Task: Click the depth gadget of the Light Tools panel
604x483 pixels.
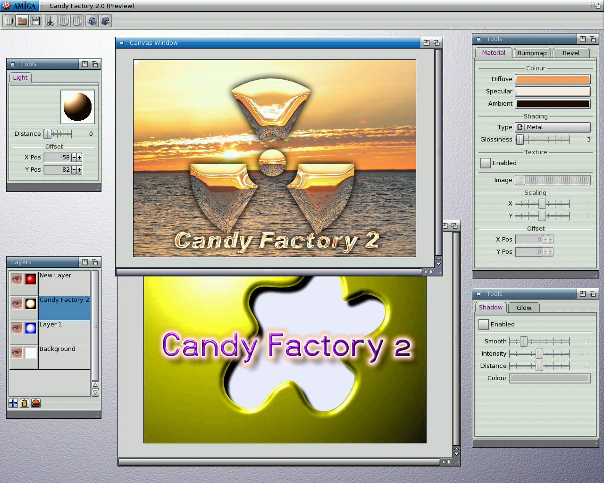Action: tap(95, 64)
